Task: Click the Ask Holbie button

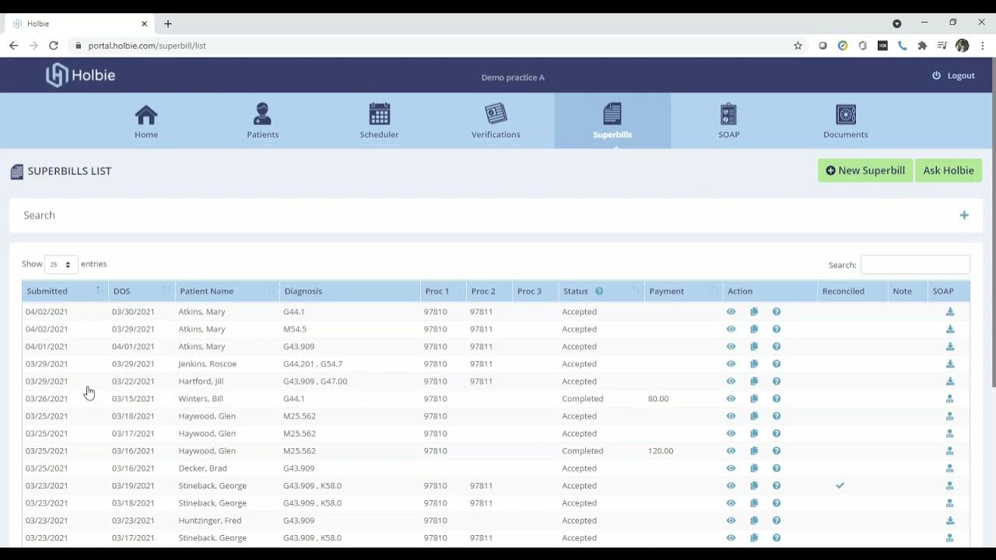Action: coord(949,170)
